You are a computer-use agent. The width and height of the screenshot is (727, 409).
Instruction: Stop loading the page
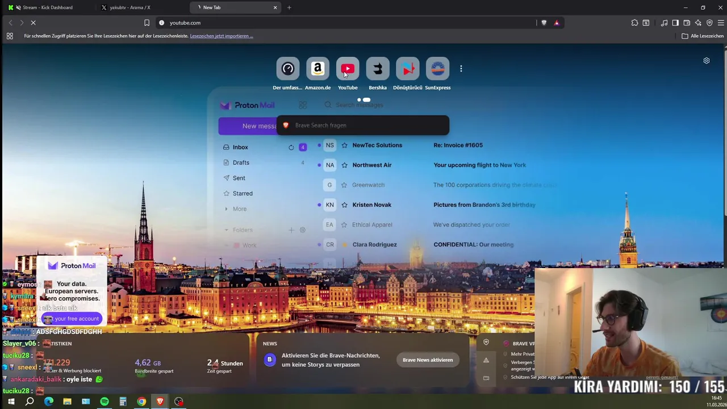[x=33, y=23]
